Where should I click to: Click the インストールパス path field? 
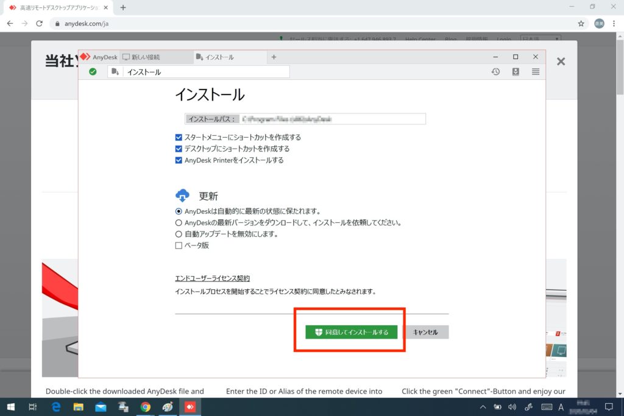pos(305,119)
